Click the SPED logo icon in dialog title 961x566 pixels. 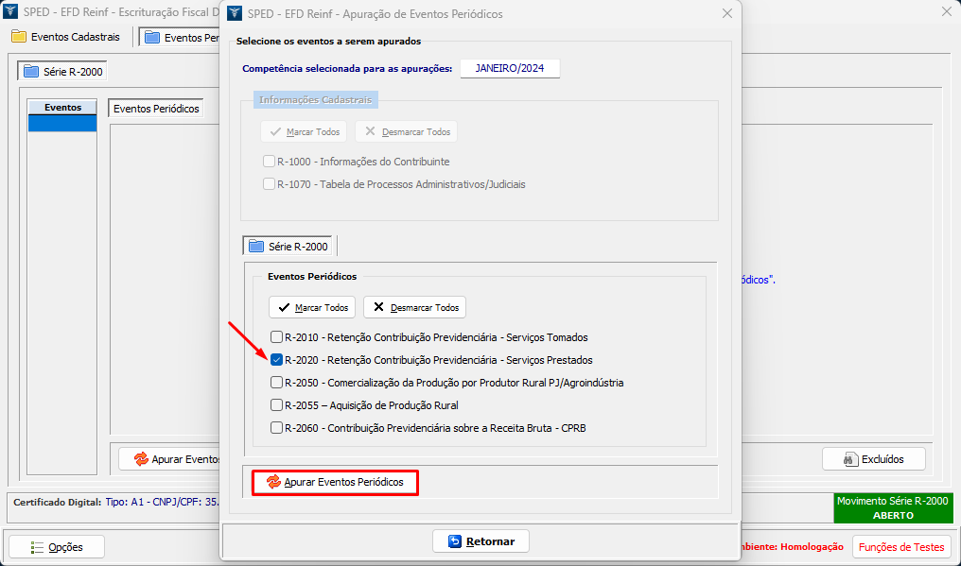click(x=233, y=14)
